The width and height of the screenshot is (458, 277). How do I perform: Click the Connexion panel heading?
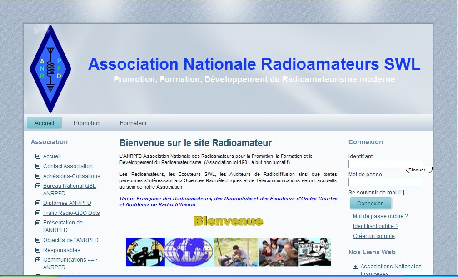366,142
